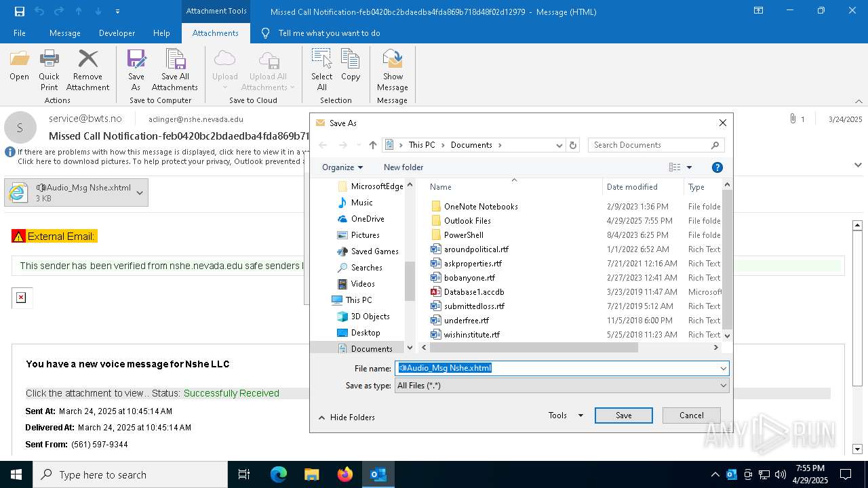
Task: Click the Windows Start button
Action: 16,474
